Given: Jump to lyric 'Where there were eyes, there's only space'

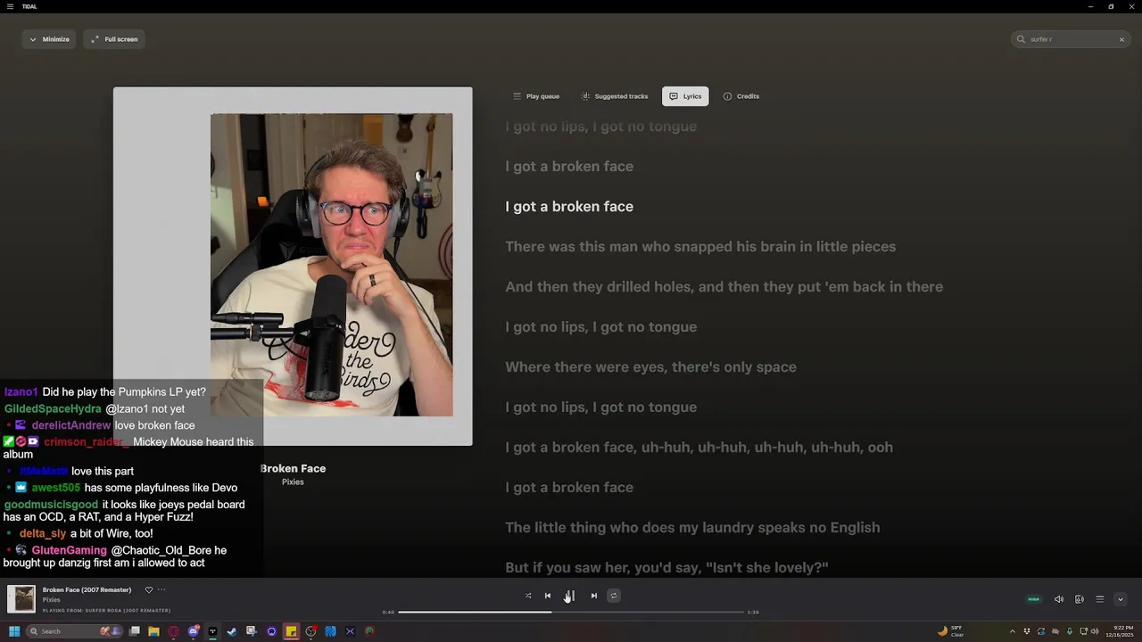Looking at the screenshot, I should (x=650, y=367).
